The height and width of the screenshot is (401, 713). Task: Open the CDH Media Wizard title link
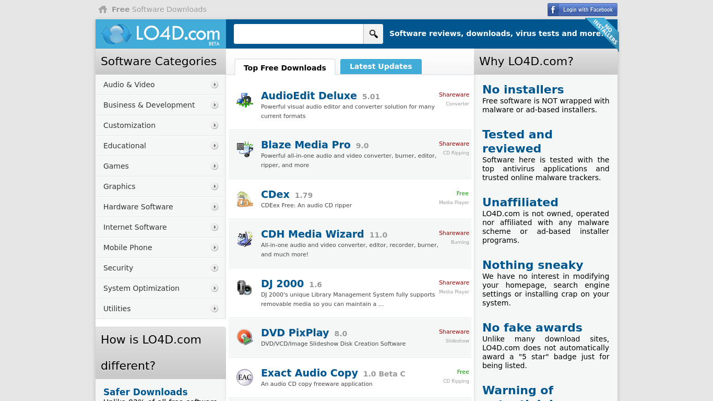tap(313, 234)
